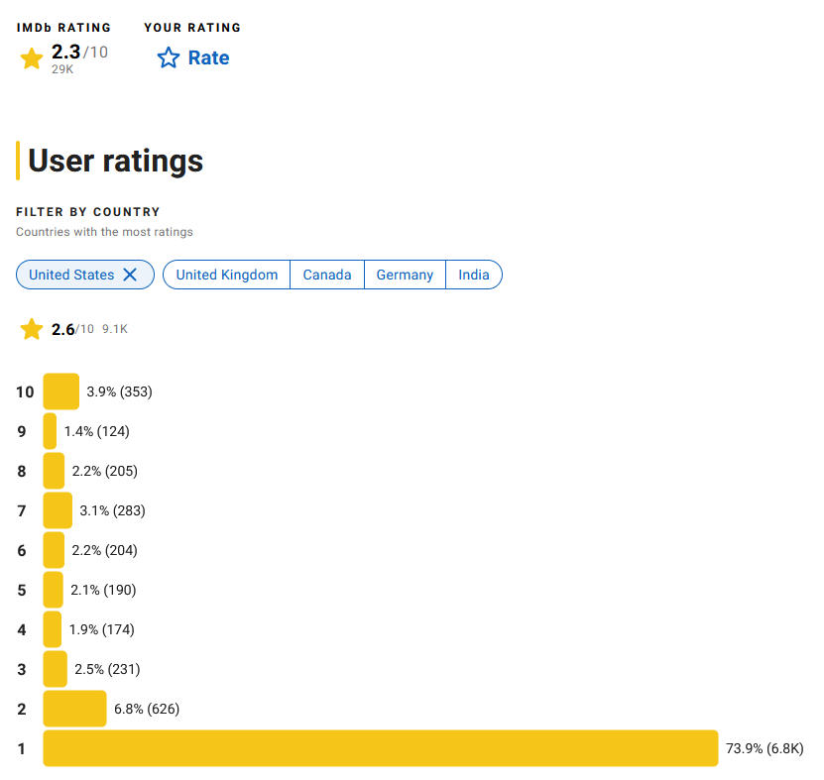Filter ratings by India
Viewport: 824px width, 780px height.
474,275
